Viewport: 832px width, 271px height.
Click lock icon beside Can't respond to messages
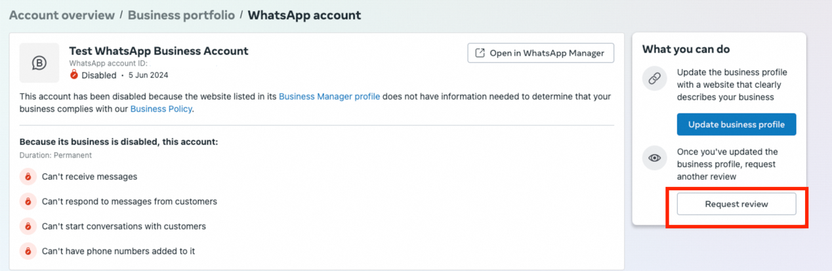pyautogui.click(x=28, y=201)
